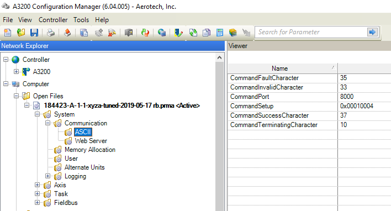
Task: Click the gray globe with plus icon
Action: (x=99, y=33)
